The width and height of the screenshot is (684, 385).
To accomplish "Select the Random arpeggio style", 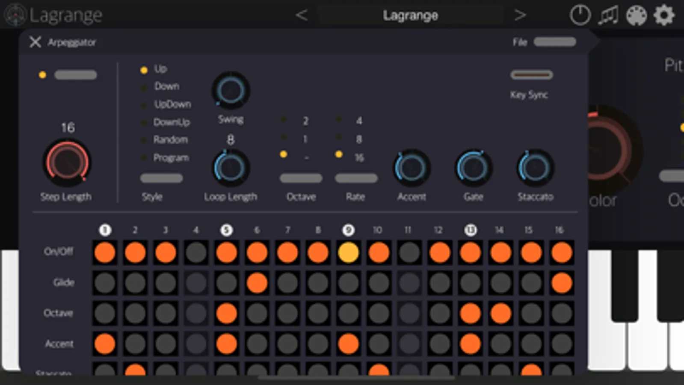I will coord(170,139).
